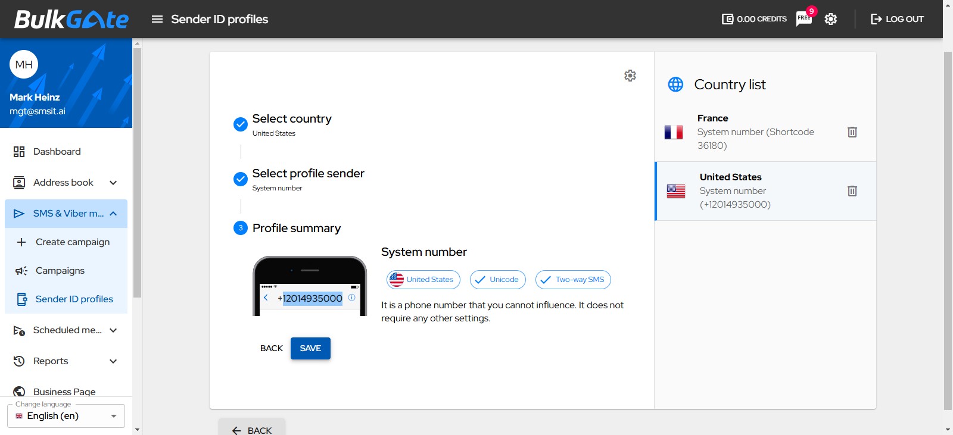This screenshot has height=435, width=953.
Task: Click the United States chip
Action: click(x=423, y=280)
